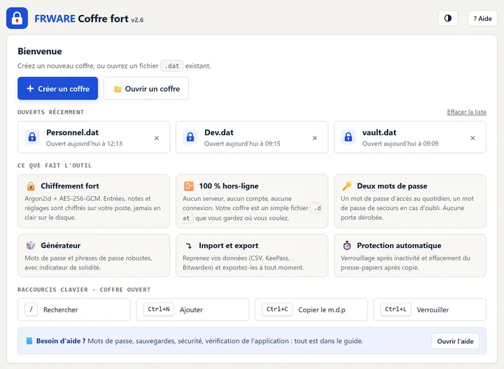Viewport: 504px width, 369px height.
Task: Click the Générateur heading
Action: click(x=60, y=246)
